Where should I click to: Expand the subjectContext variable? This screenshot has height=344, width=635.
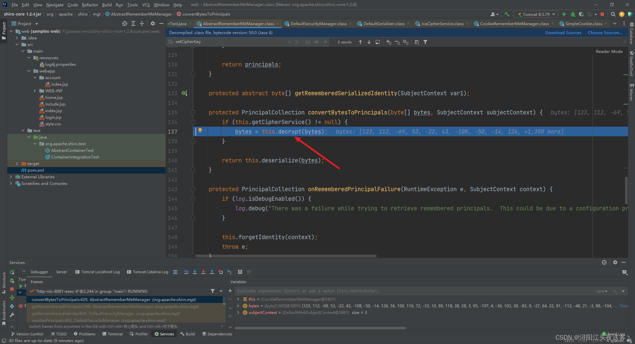coord(238,313)
